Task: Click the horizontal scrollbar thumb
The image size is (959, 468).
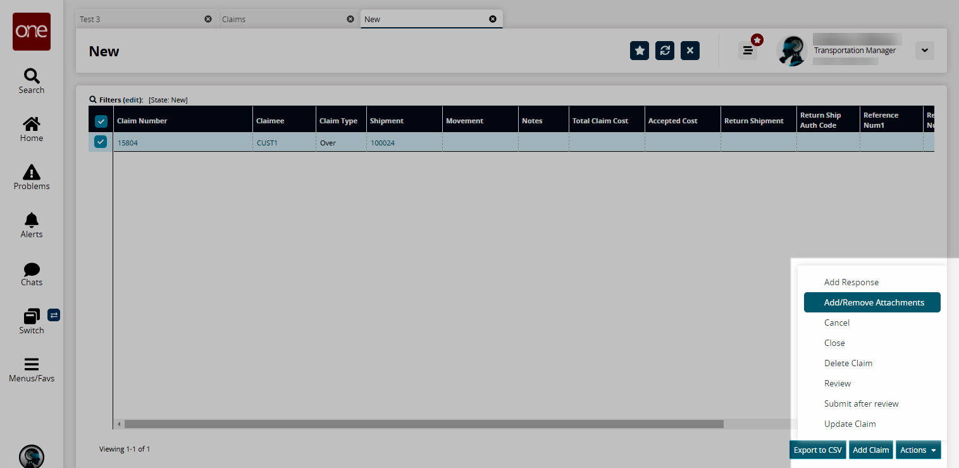Action: tap(424, 424)
